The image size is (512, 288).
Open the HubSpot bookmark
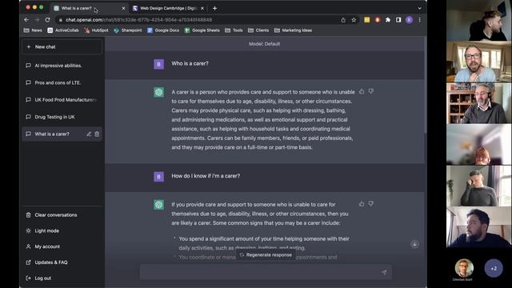(96, 30)
